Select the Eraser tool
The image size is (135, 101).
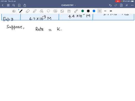tap(28, 11)
